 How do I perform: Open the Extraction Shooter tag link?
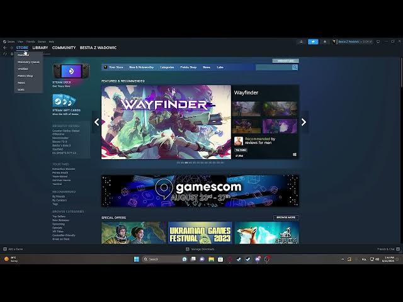[x=64, y=169]
